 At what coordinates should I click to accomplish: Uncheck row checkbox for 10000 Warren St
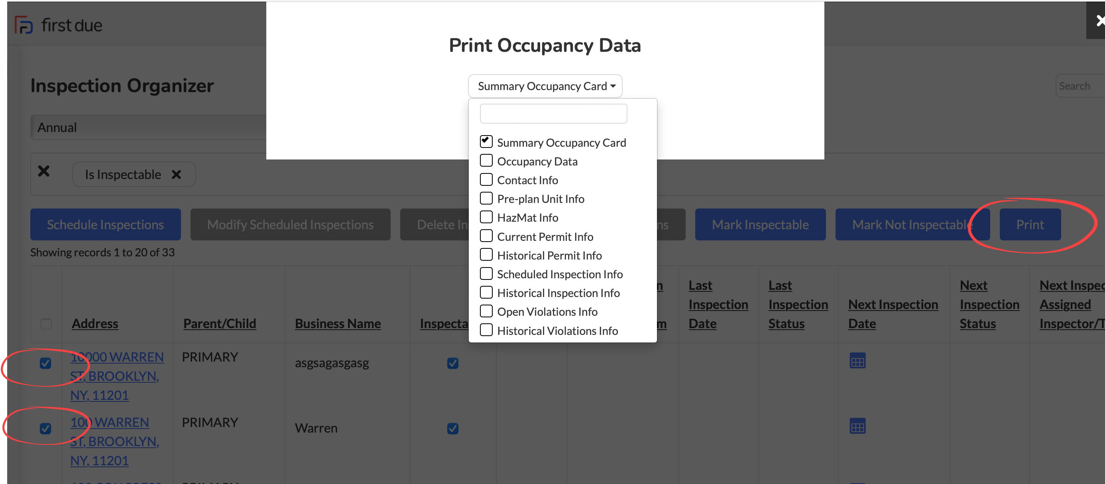click(x=45, y=364)
